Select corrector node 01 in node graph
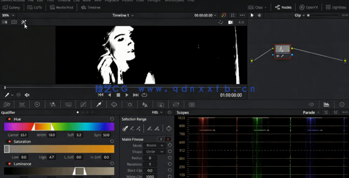 point(283,51)
